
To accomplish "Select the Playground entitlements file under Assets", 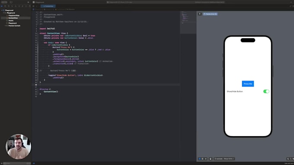I will [13, 23].
